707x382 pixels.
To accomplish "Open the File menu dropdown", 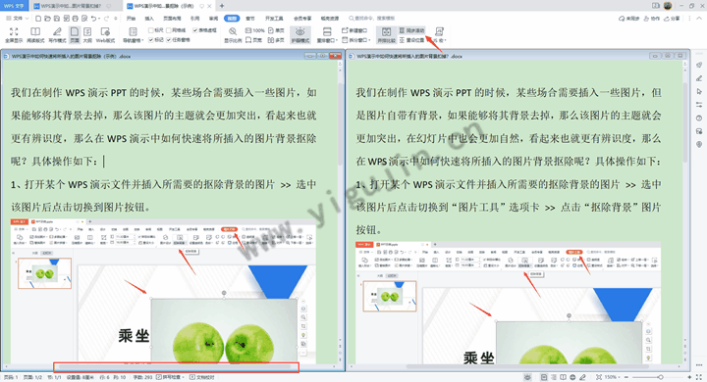I will click(17, 19).
